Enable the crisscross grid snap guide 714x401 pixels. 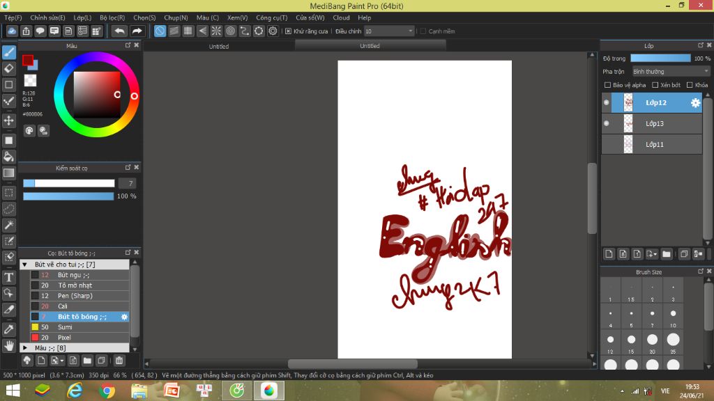(x=188, y=31)
